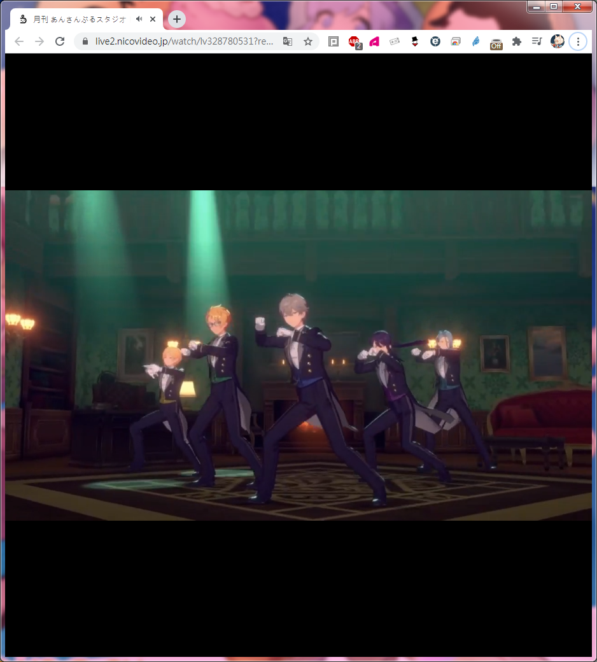This screenshot has height=662, width=597.
Task: Bookmark this page with the star
Action: 308,41
